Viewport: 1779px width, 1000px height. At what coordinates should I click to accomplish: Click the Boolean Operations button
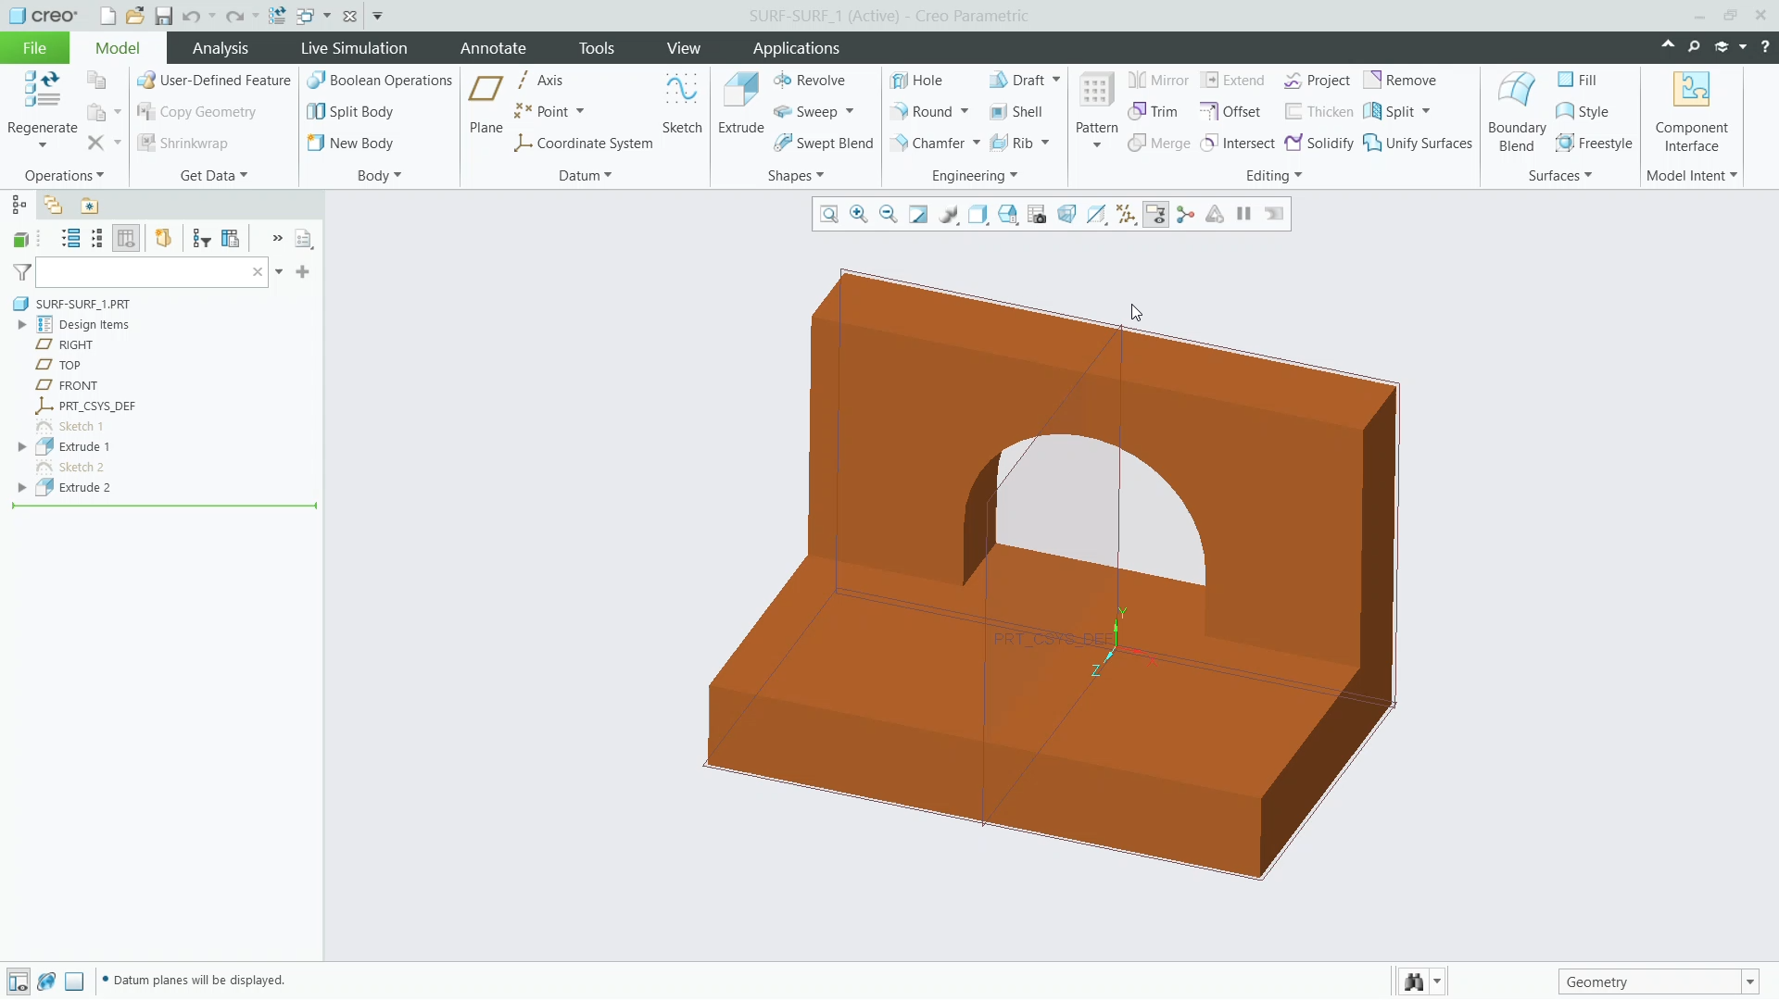coord(379,81)
